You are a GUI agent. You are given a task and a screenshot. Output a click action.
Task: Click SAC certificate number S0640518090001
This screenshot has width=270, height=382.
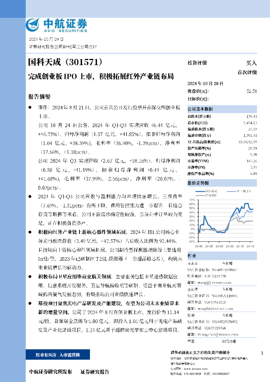(x=225, y=270)
